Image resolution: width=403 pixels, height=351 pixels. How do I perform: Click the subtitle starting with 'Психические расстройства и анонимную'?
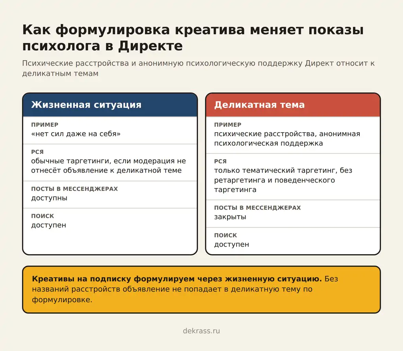click(198, 68)
